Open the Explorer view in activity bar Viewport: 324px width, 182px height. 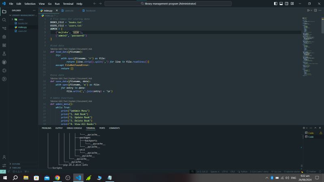click(x=4, y=12)
